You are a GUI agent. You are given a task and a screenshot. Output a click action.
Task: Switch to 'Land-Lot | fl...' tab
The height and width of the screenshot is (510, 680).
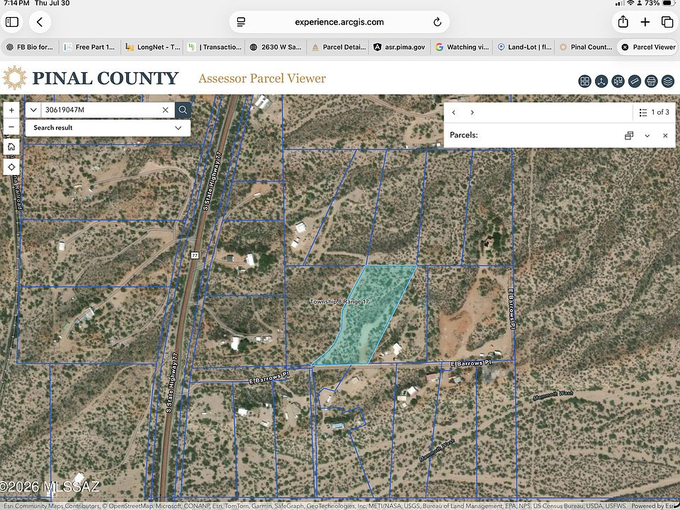[x=524, y=47]
